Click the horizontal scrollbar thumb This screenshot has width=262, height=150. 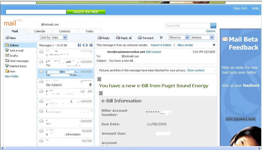pos(131,148)
